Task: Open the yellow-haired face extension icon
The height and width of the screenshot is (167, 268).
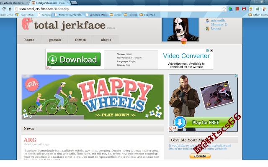Action: pyautogui.click(x=251, y=9)
